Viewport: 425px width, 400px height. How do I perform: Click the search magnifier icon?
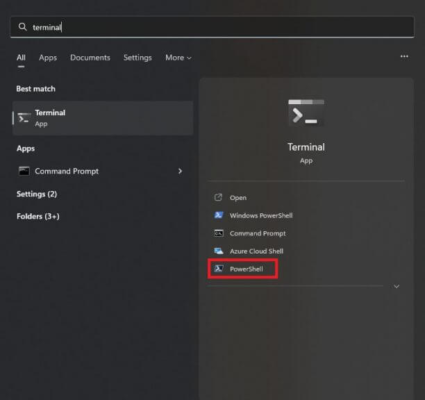coord(22,27)
